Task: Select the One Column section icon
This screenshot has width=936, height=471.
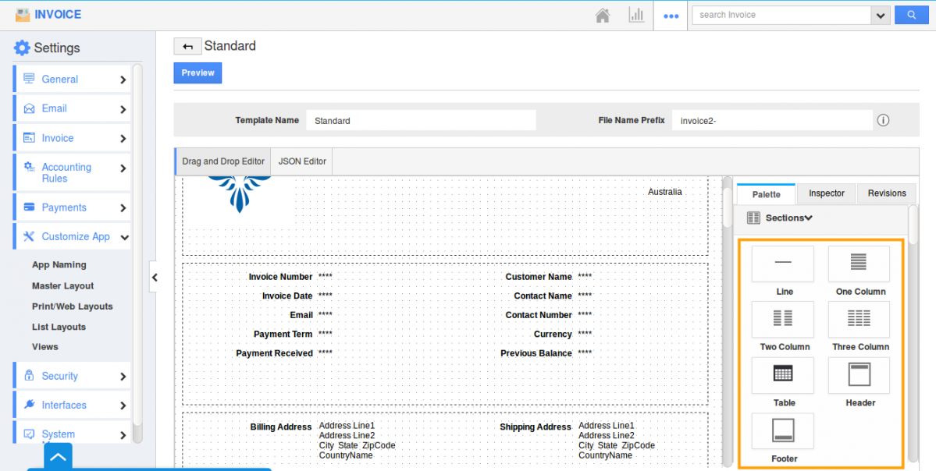Action: 859,264
